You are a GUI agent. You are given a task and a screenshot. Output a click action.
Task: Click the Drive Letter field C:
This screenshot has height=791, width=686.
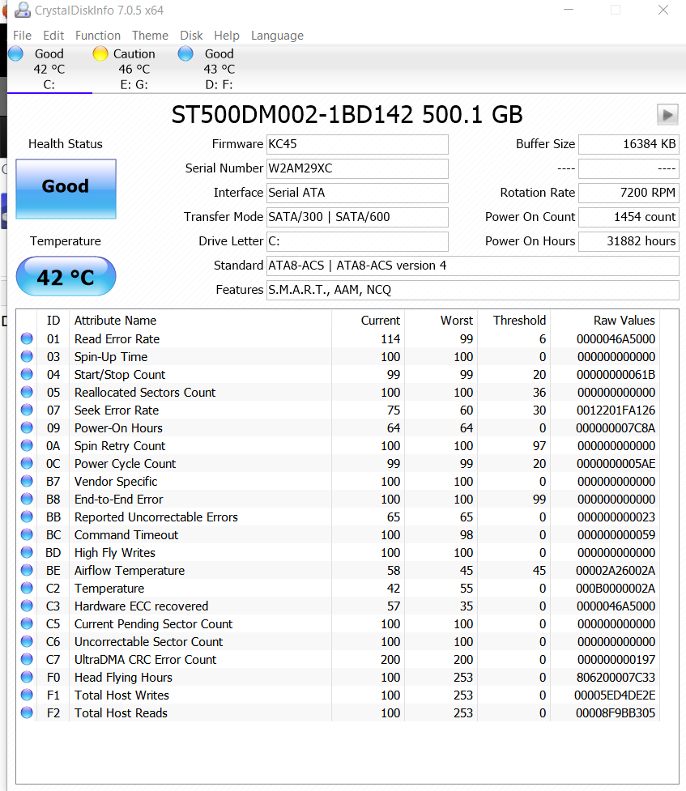point(357,241)
